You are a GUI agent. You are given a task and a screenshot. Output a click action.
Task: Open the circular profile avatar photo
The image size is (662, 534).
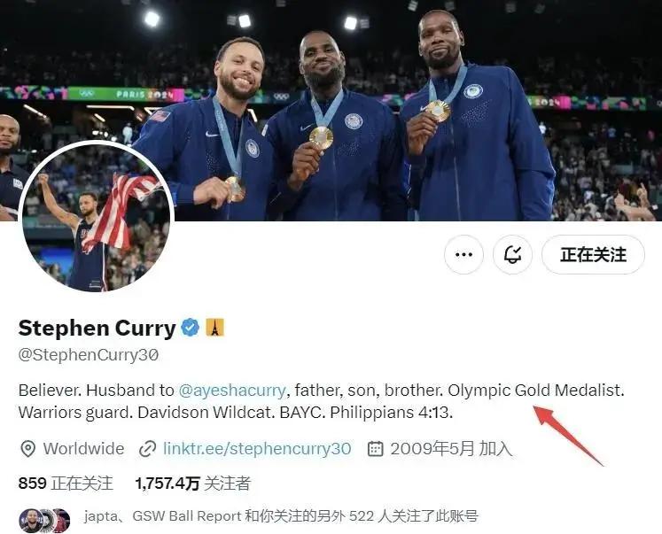click(97, 217)
